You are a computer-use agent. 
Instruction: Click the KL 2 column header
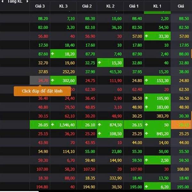pos(110,6)
